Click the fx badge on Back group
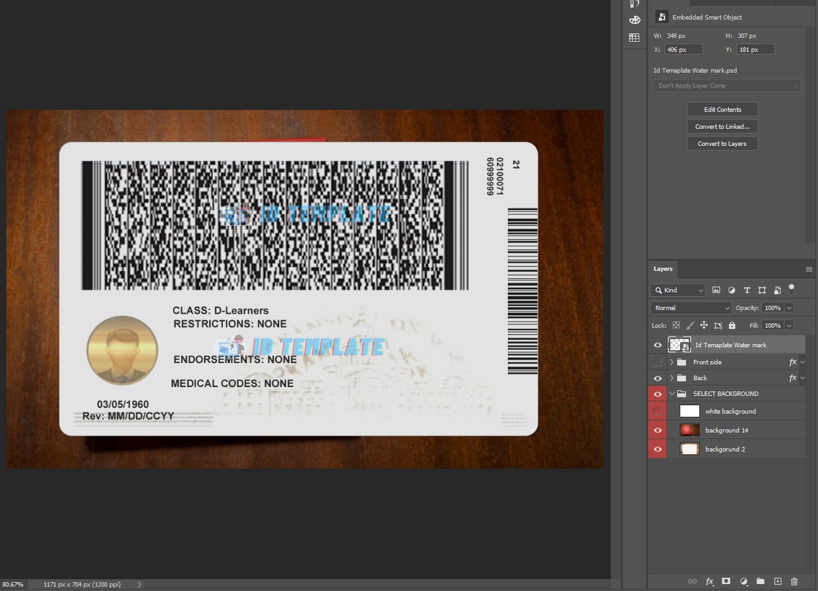The image size is (818, 591). (793, 378)
